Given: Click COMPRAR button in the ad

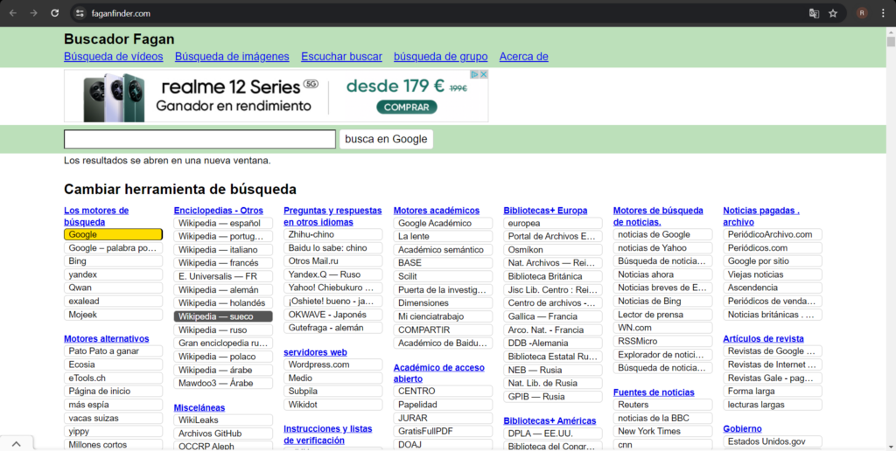Looking at the screenshot, I should point(406,108).
